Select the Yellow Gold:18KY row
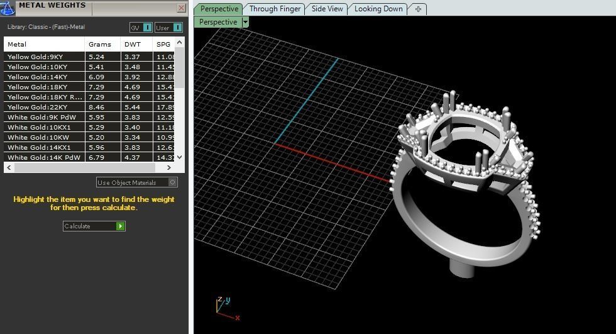 (89, 87)
